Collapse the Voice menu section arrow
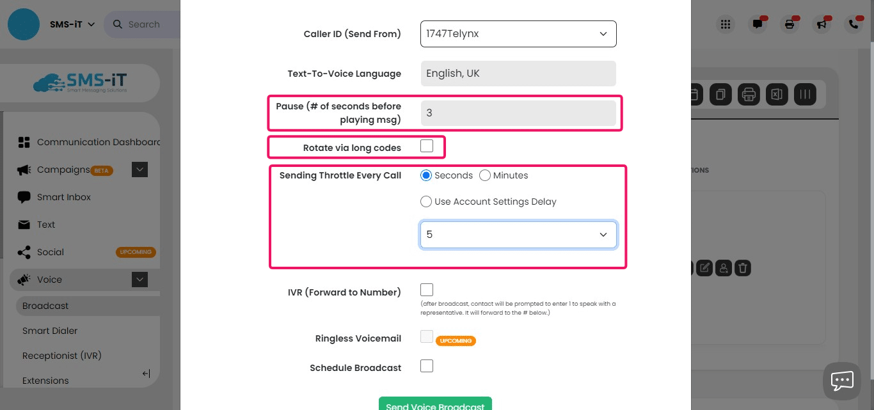 [139, 280]
